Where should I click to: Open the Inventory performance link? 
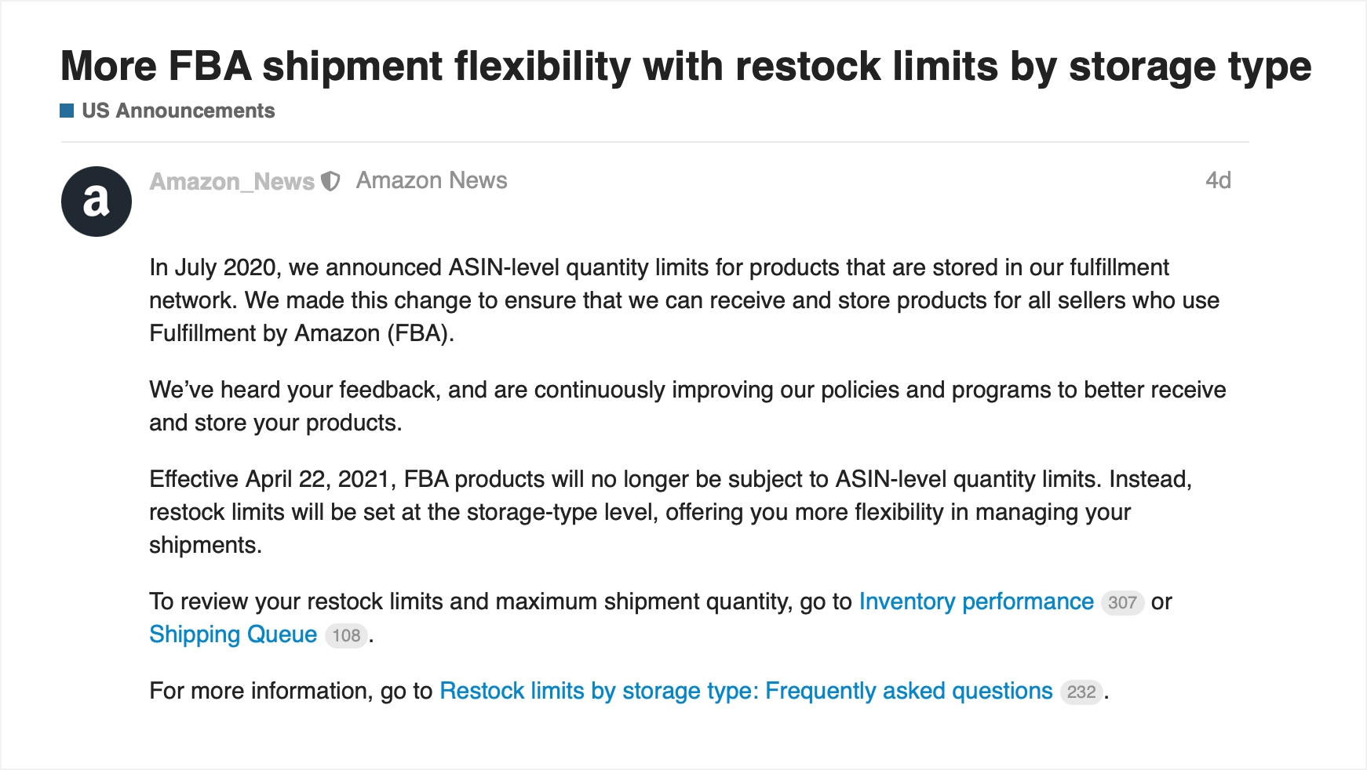(x=976, y=601)
